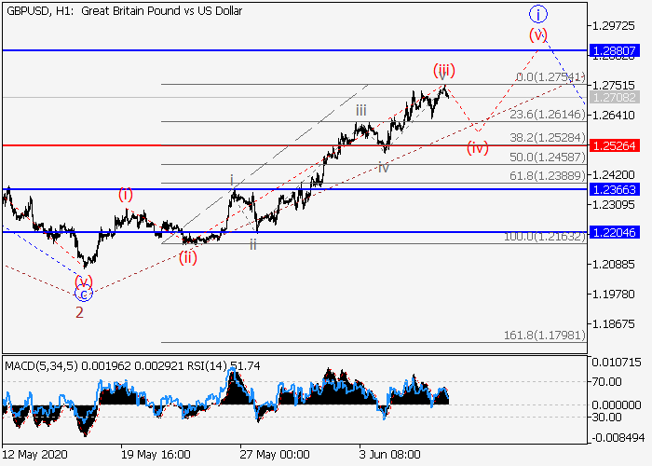The width and height of the screenshot is (652, 466).
Task: Select the red (iii) wave label
Action: point(442,70)
